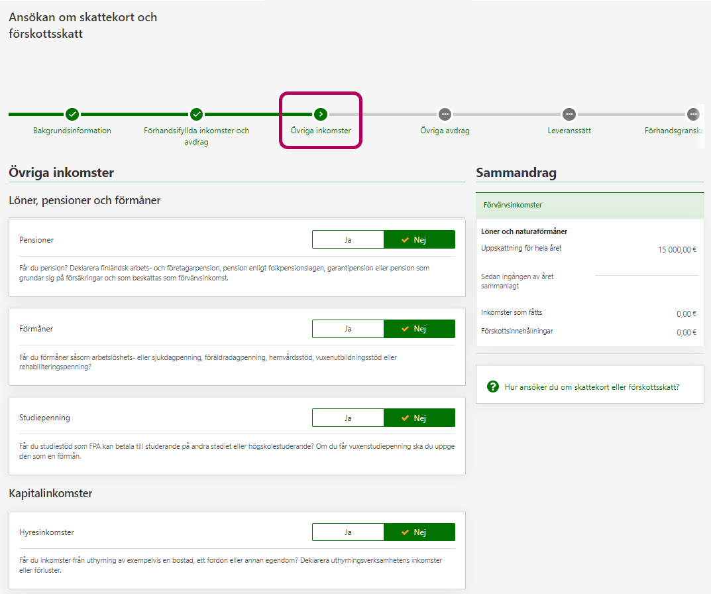Select Nej for Pensioner
711x594 pixels.
pyautogui.click(x=419, y=239)
